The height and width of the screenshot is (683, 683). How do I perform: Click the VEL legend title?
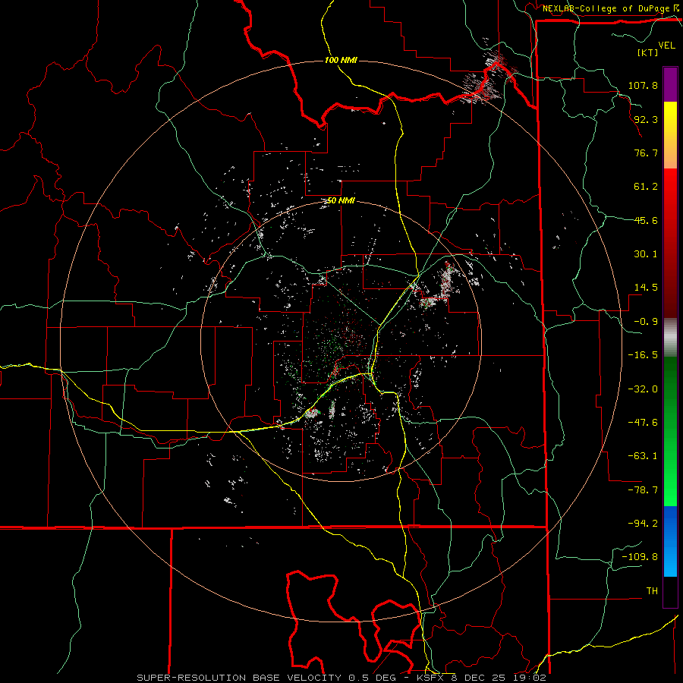(x=667, y=46)
